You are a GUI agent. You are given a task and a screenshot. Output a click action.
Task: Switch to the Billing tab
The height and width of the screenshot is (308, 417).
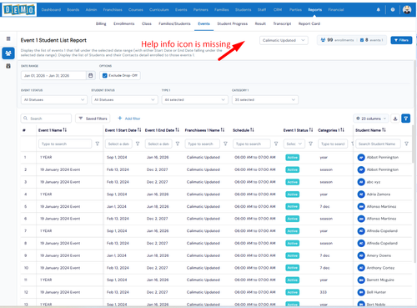pyautogui.click(x=101, y=23)
